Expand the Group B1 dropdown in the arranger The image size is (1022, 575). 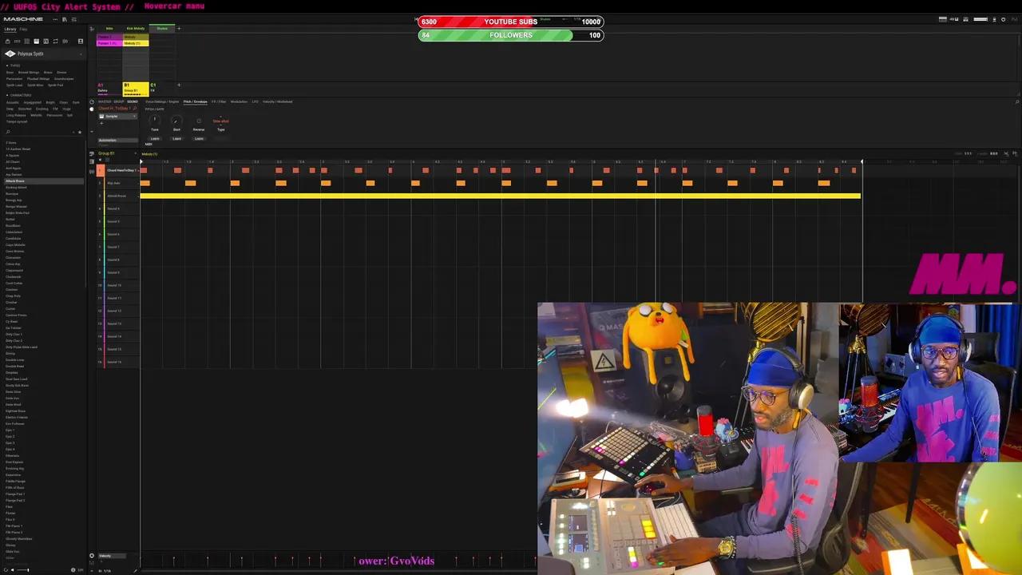(136, 153)
